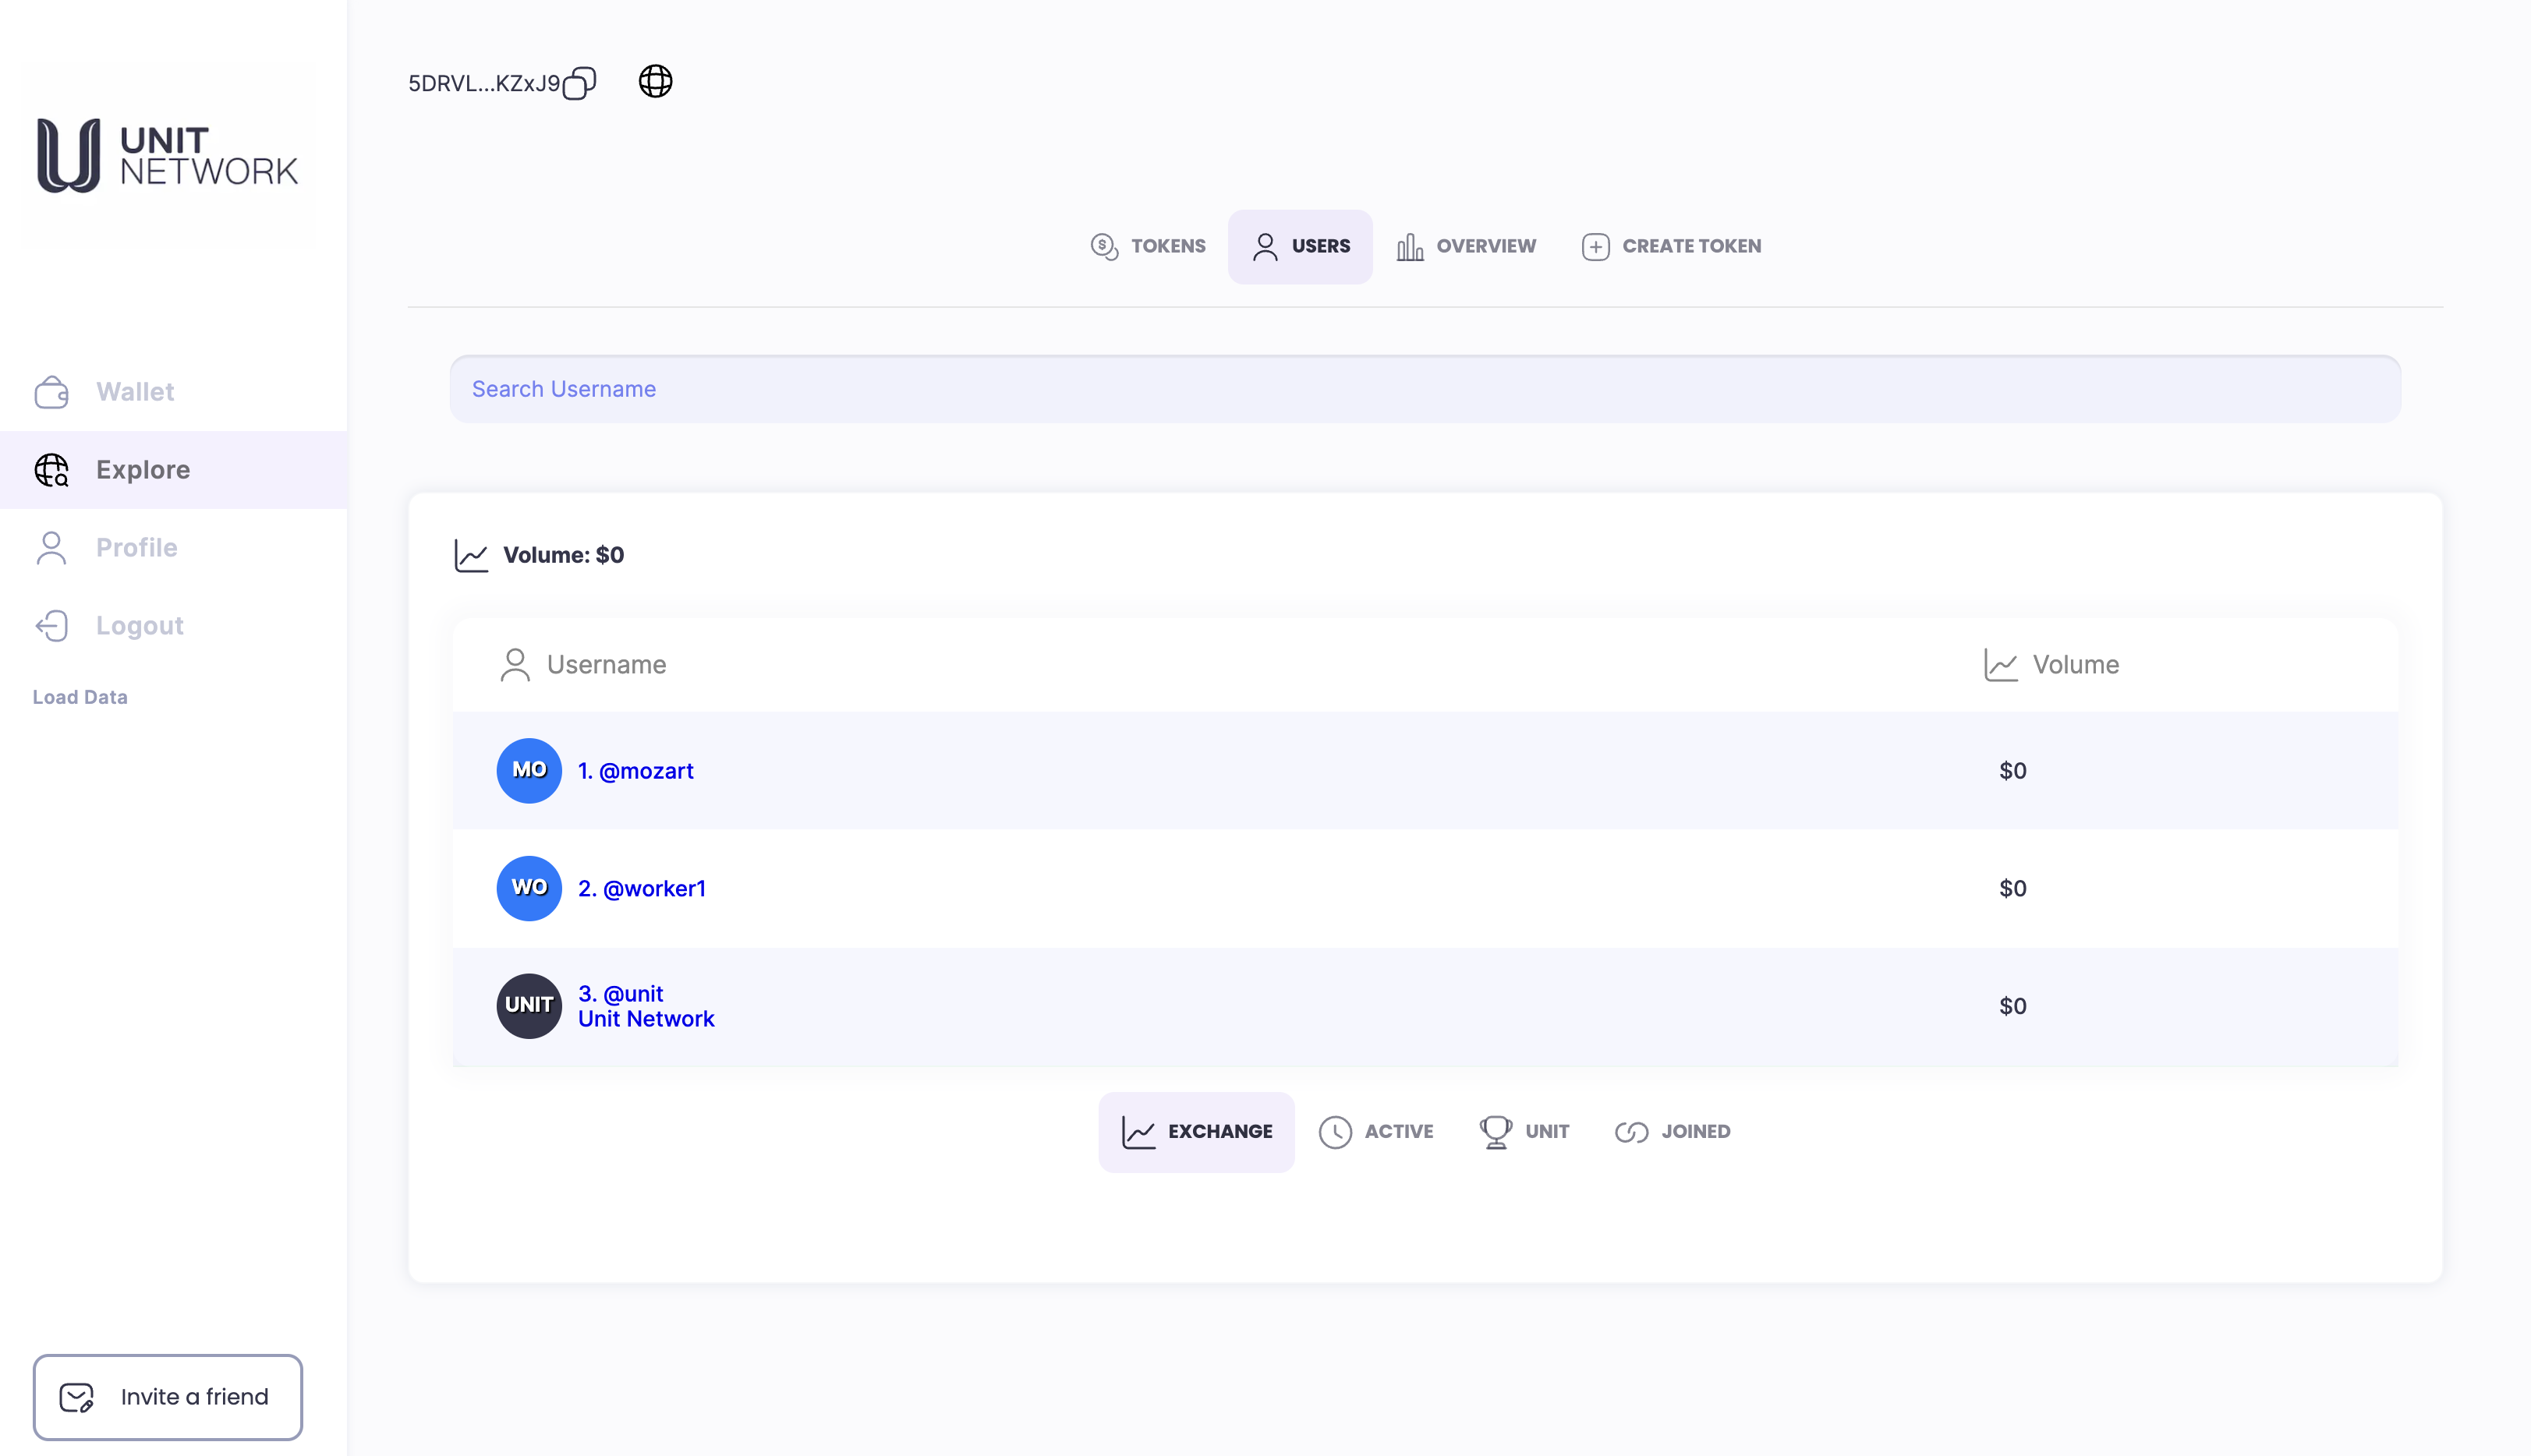2531x1456 pixels.
Task: Sort users by Unit trophy
Action: click(x=1524, y=1131)
